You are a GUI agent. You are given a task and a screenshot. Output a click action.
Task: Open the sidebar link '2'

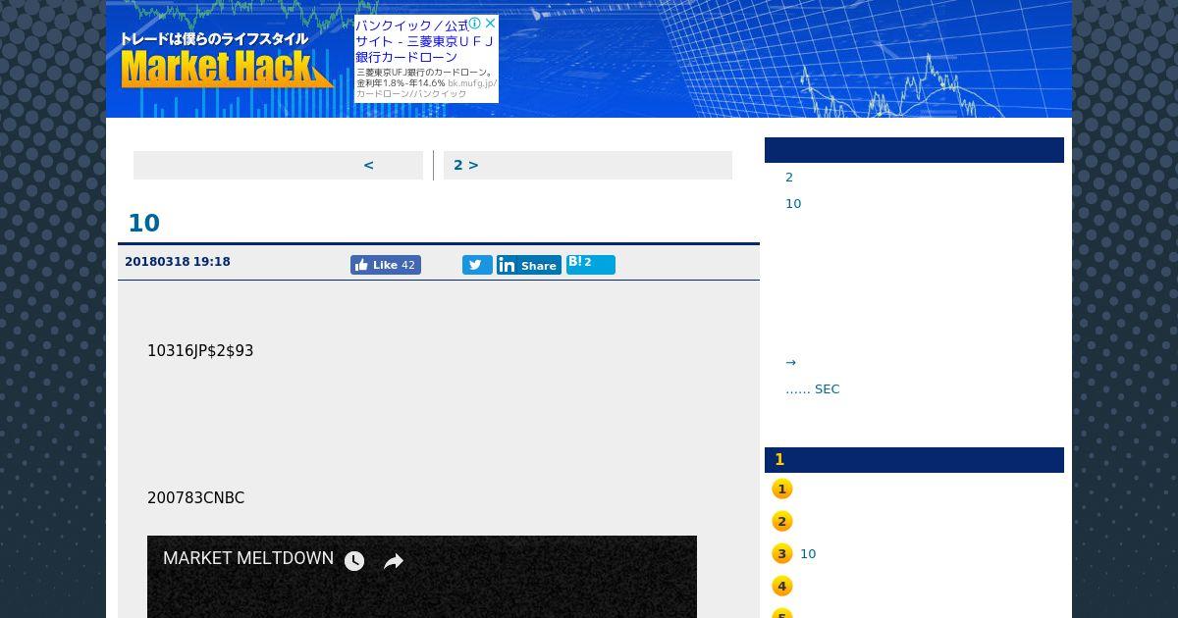(x=789, y=178)
